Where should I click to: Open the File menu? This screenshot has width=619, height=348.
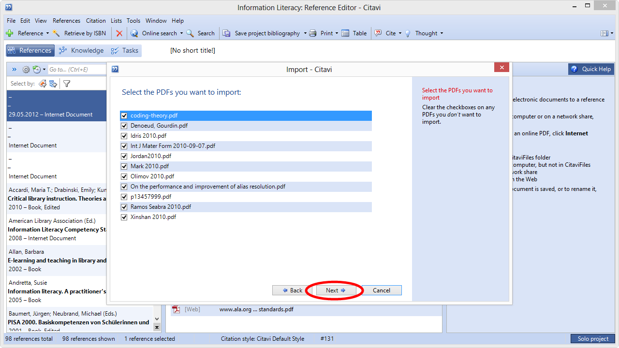point(11,21)
